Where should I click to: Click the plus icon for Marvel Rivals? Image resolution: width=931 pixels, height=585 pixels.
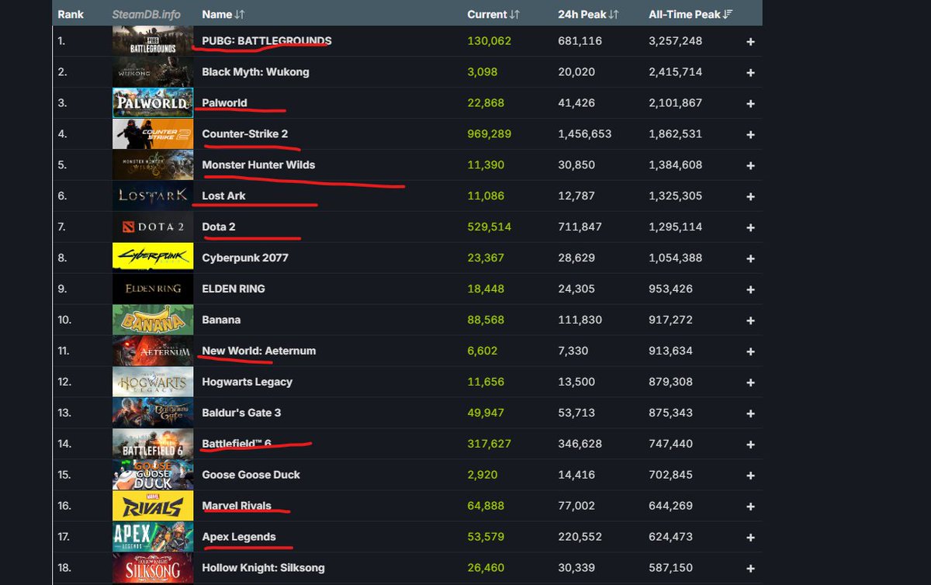750,507
